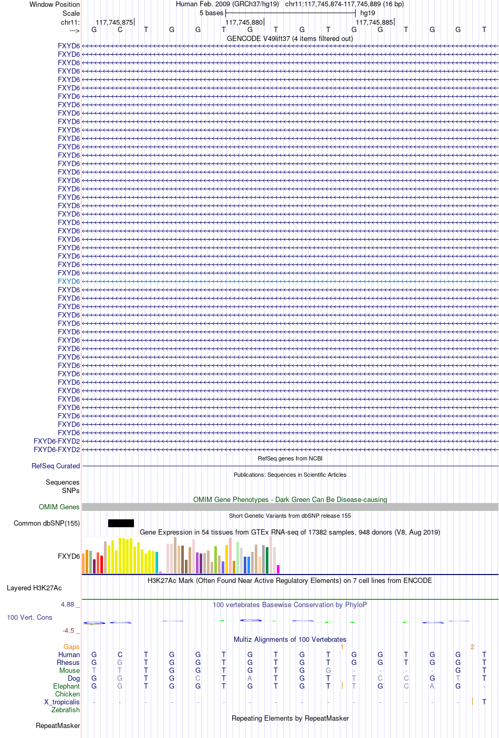Open the OMIM Gene Phenotypes track title
The height and width of the screenshot is (738, 499).
(x=290, y=499)
